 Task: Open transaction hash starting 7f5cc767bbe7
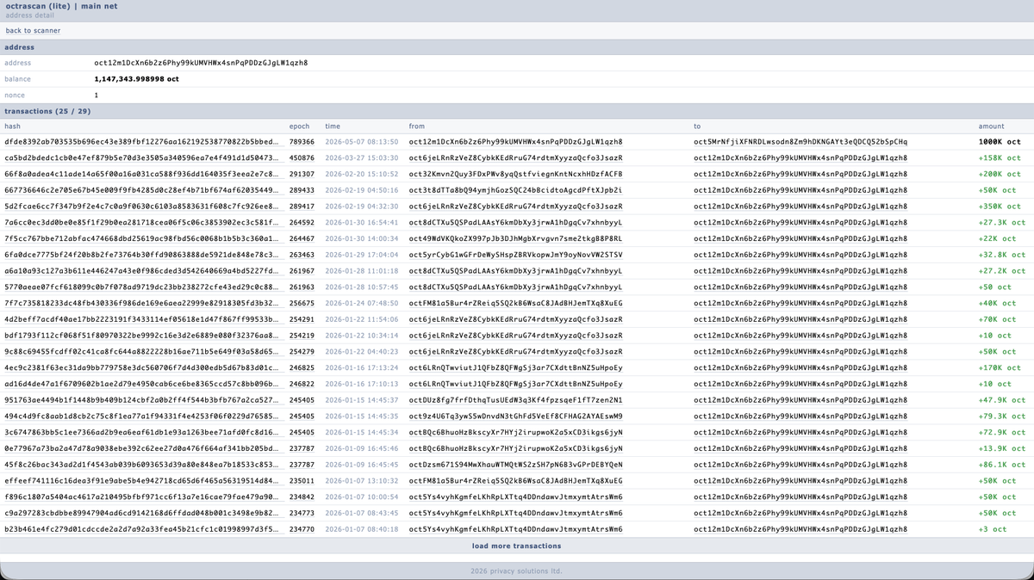pos(142,238)
